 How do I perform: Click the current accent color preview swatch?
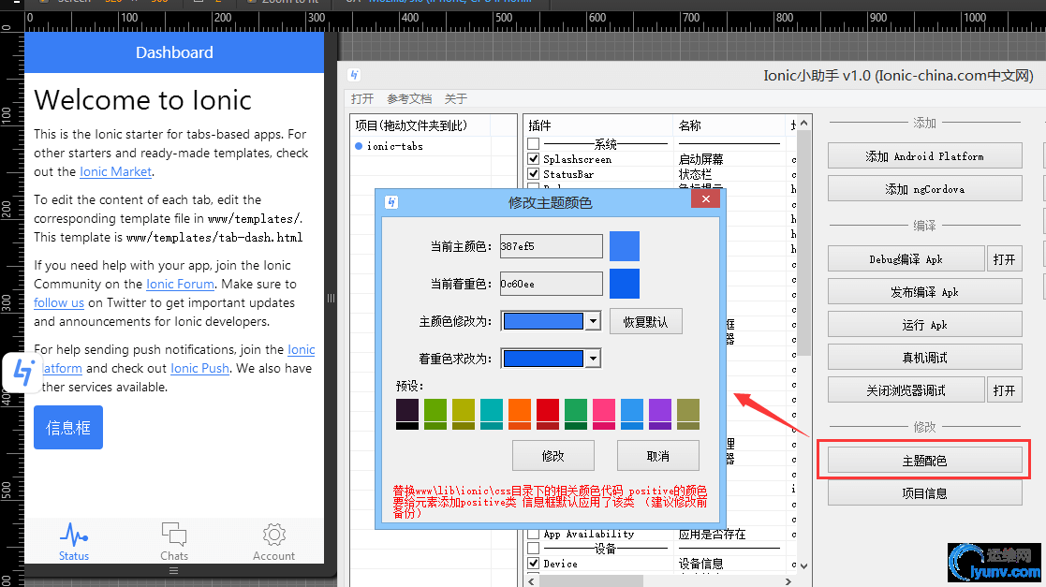[x=625, y=284]
